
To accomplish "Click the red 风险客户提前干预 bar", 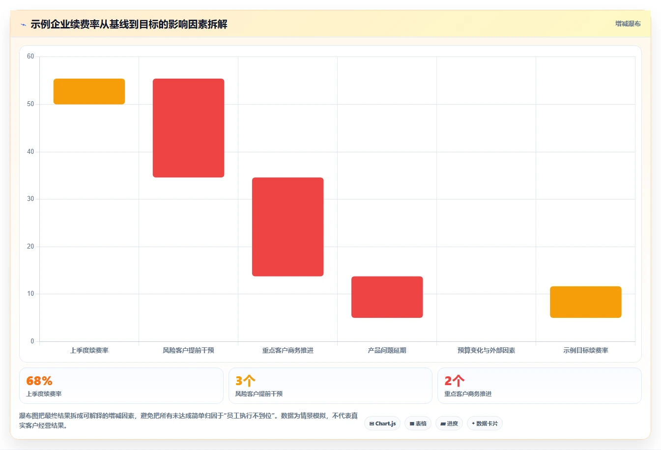I will (x=188, y=128).
